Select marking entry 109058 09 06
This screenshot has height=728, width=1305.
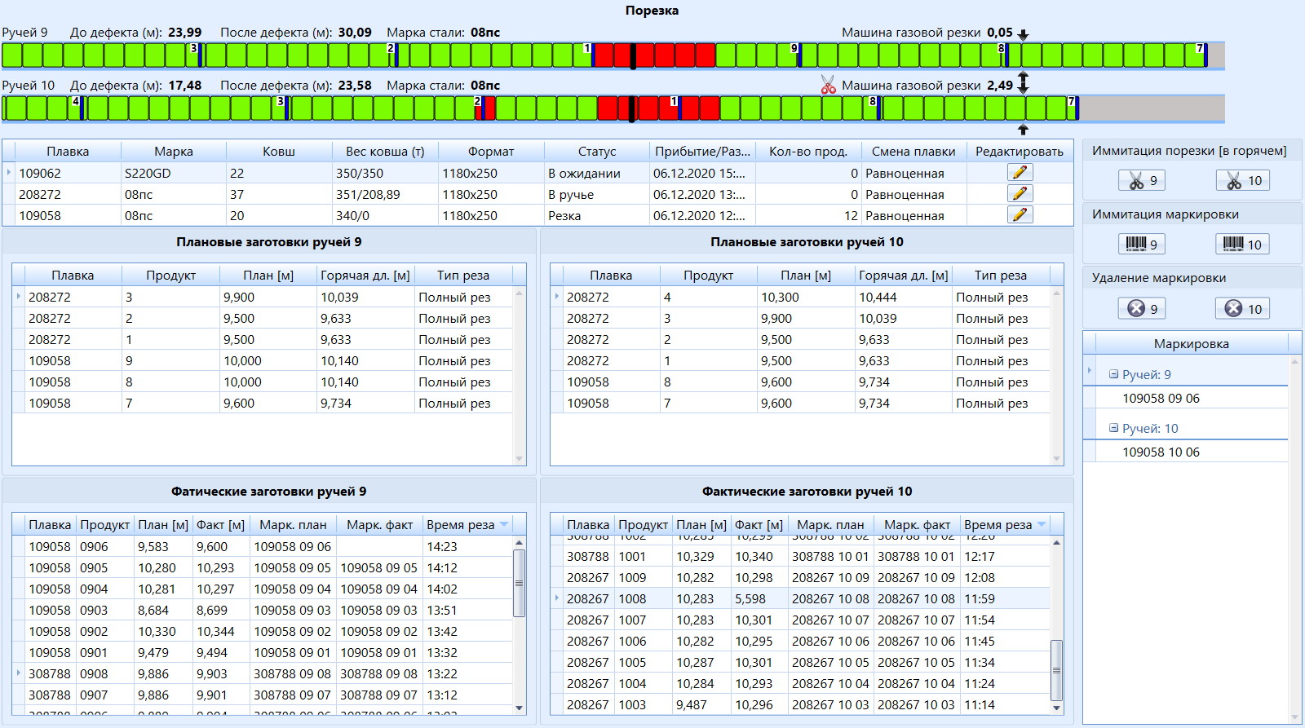click(1161, 399)
